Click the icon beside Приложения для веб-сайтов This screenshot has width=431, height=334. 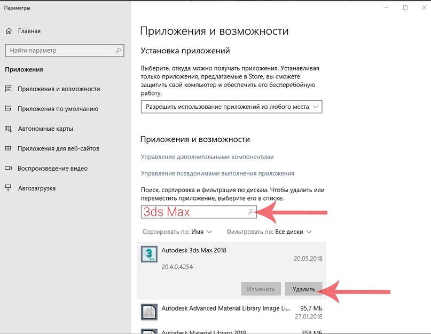pyautogui.click(x=8, y=148)
